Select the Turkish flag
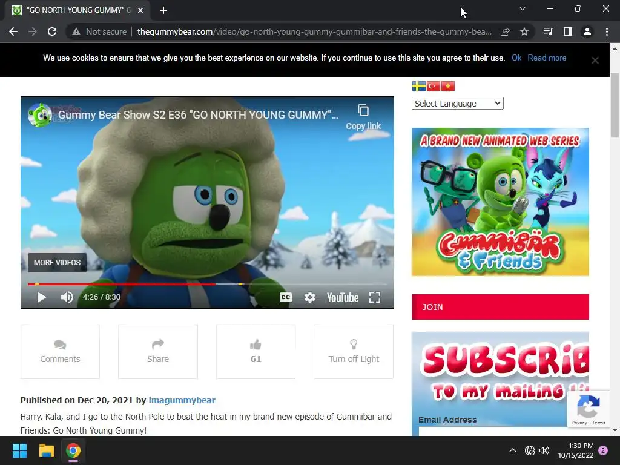Image resolution: width=620 pixels, height=465 pixels. click(434, 86)
